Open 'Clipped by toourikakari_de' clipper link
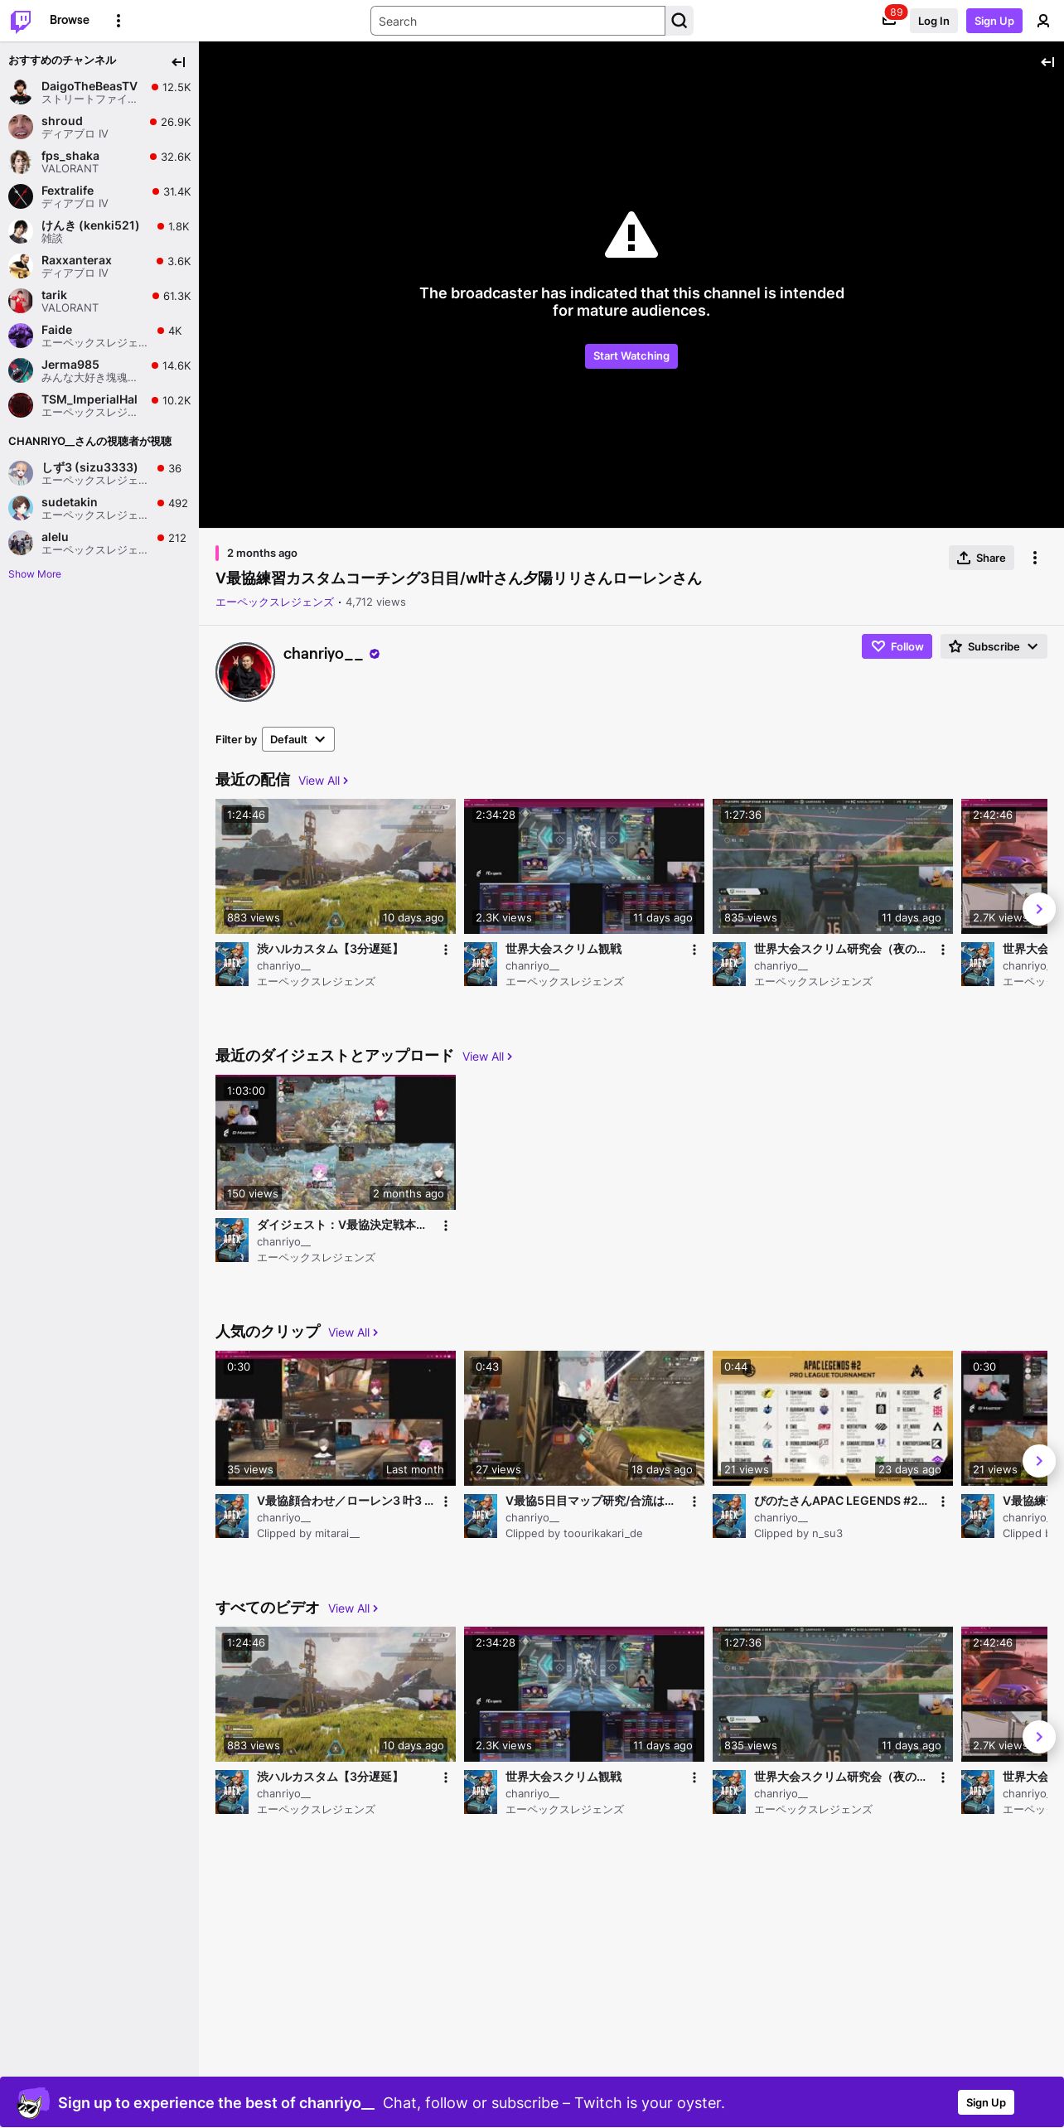The height and width of the screenshot is (2128, 1064). (x=574, y=1534)
